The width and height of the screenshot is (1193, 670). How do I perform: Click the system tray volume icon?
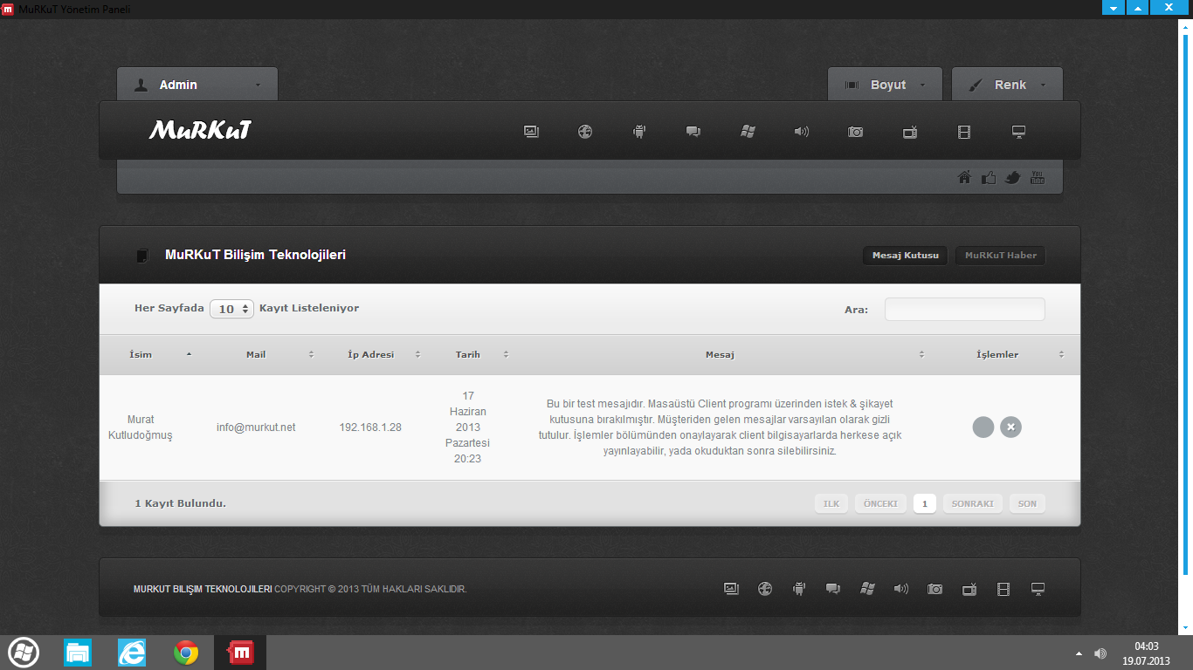1100,653
